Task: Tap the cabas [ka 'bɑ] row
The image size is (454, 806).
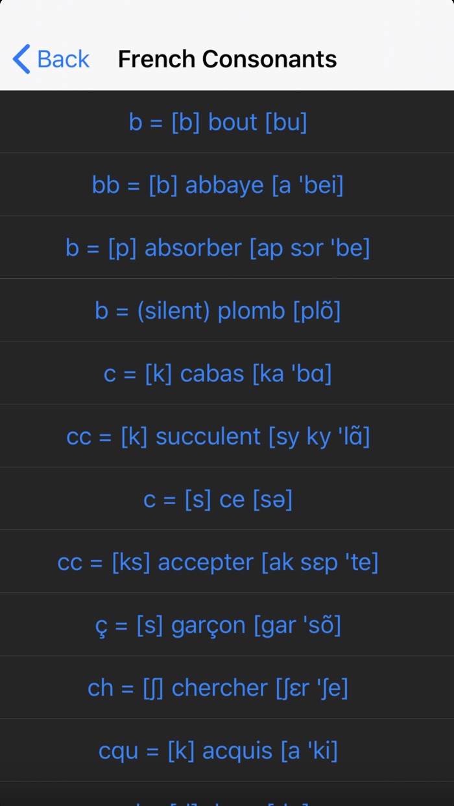Action: (227, 373)
